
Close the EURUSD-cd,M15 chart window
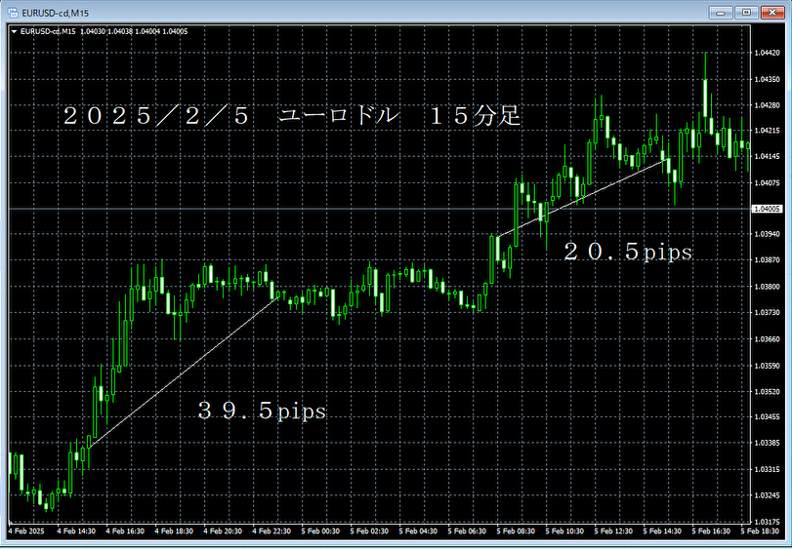[x=771, y=12]
